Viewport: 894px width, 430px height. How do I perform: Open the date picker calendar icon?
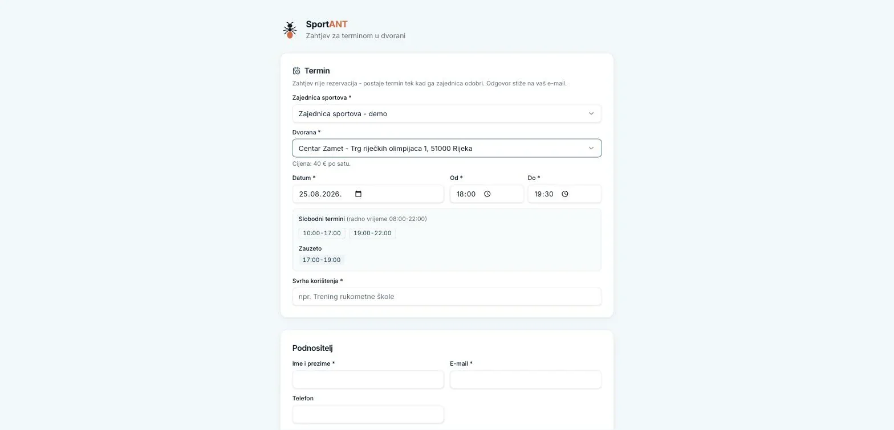tap(358, 194)
